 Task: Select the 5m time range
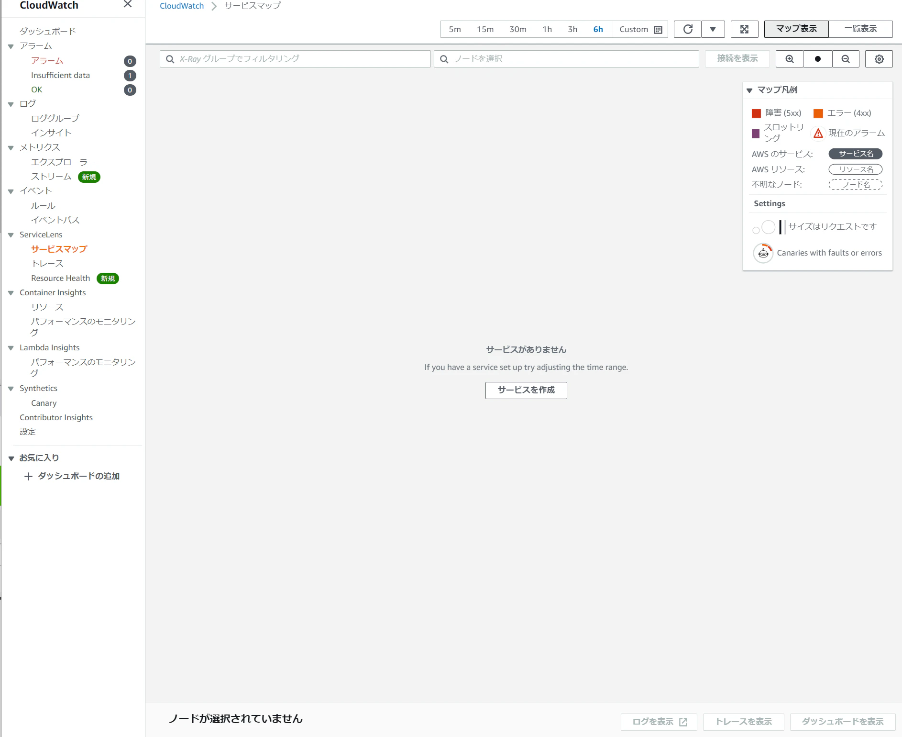tap(455, 29)
